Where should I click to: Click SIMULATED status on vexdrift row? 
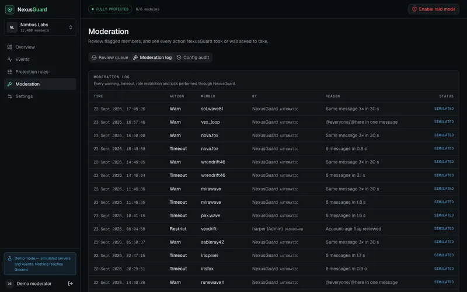444,228
